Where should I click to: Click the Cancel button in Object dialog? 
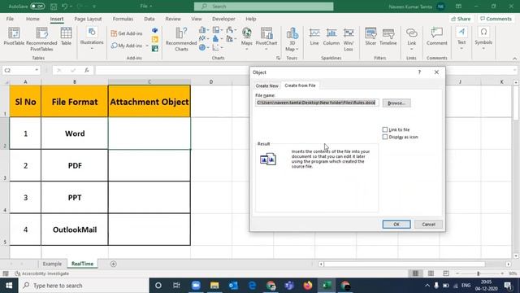(428, 225)
